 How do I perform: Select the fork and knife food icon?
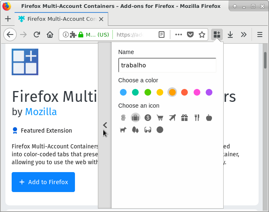click(197, 118)
